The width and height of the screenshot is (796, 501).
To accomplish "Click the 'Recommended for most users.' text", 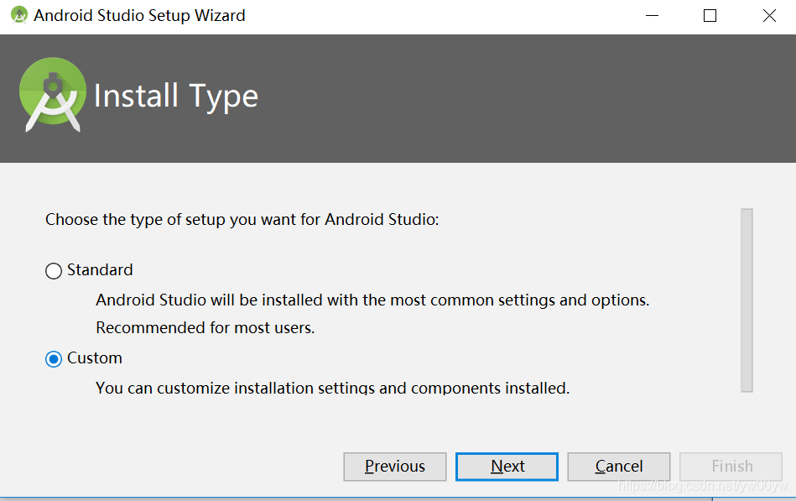I will click(x=206, y=328).
